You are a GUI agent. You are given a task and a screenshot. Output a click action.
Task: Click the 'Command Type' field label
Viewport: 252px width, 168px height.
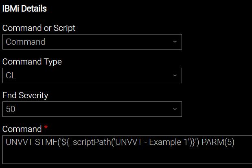32,62
